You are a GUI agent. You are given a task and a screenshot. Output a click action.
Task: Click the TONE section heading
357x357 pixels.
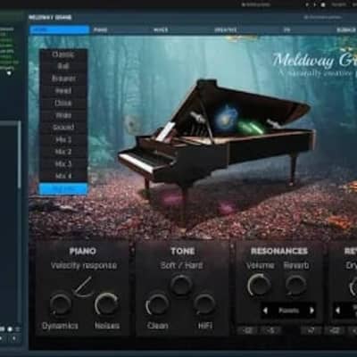pyautogui.click(x=183, y=251)
